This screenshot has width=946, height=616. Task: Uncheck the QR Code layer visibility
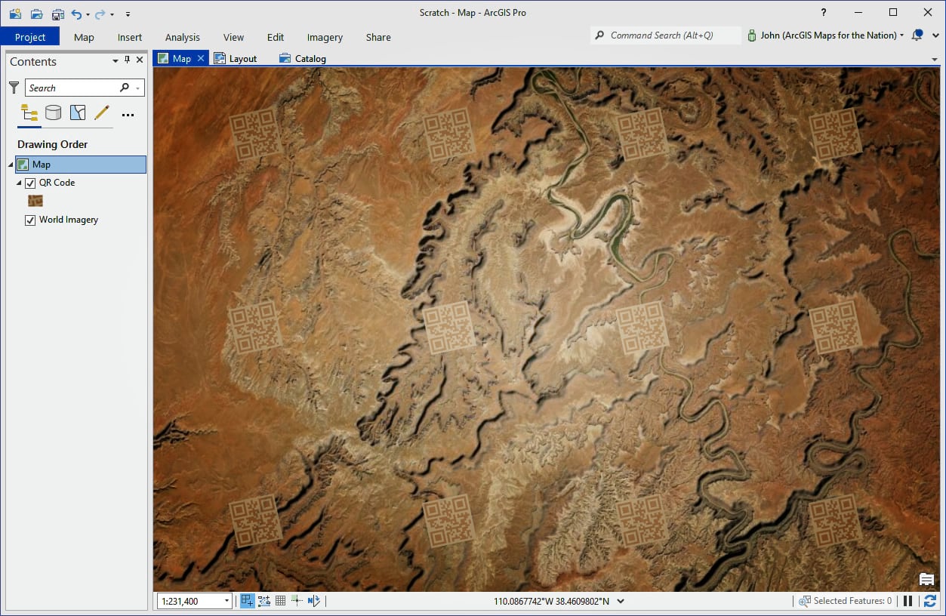[30, 183]
